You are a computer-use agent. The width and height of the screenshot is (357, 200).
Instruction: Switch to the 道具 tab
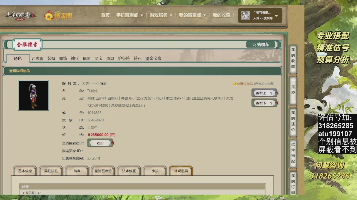pos(110,59)
